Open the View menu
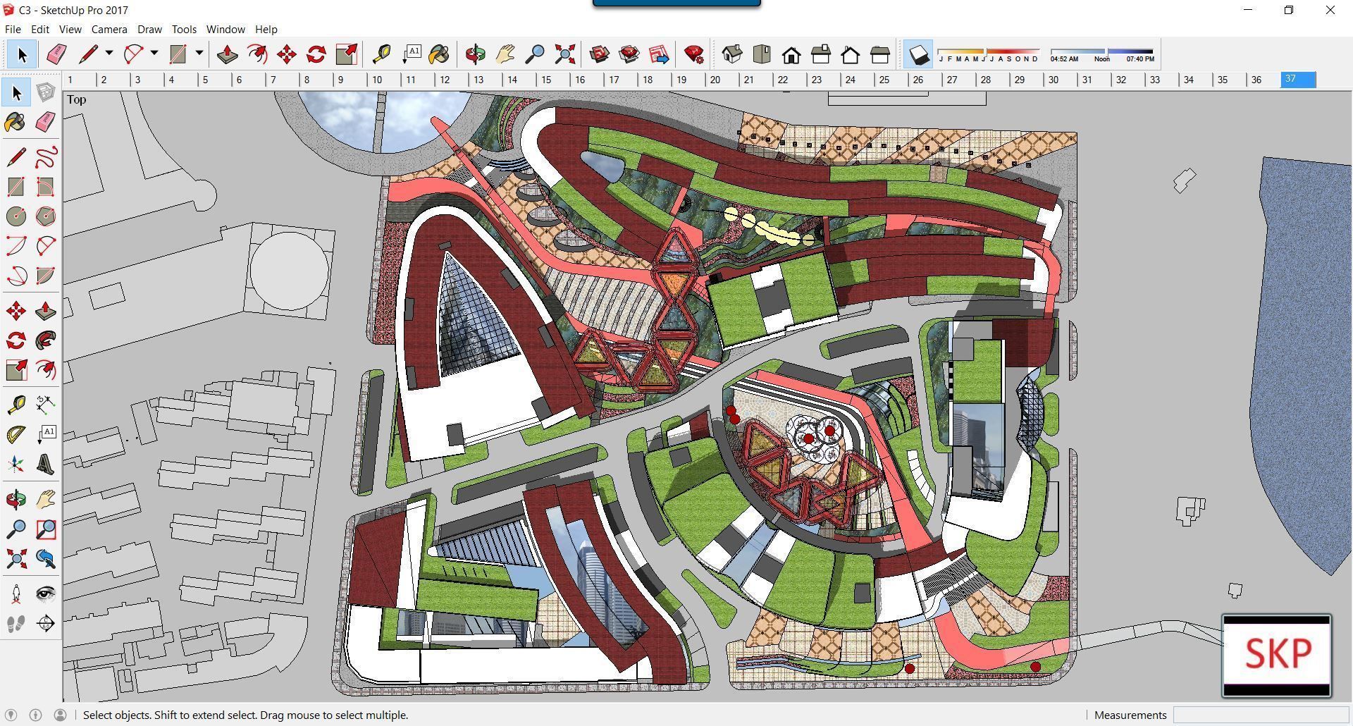 [x=70, y=29]
